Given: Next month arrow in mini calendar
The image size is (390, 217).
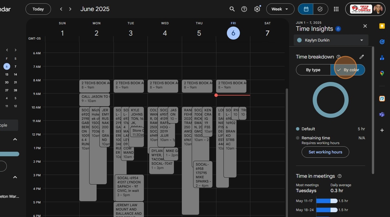Looking at the screenshot, I should tap(15, 50).
